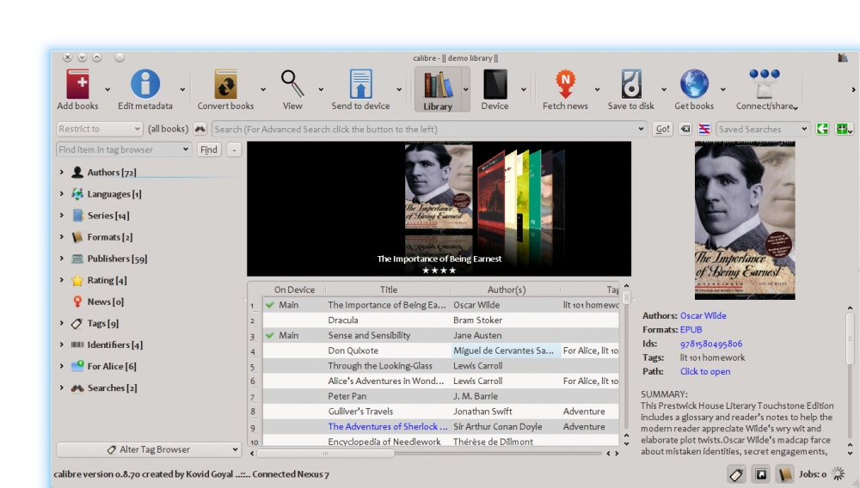Click the Save to disk icon
860x488 pixels.
[x=630, y=84]
